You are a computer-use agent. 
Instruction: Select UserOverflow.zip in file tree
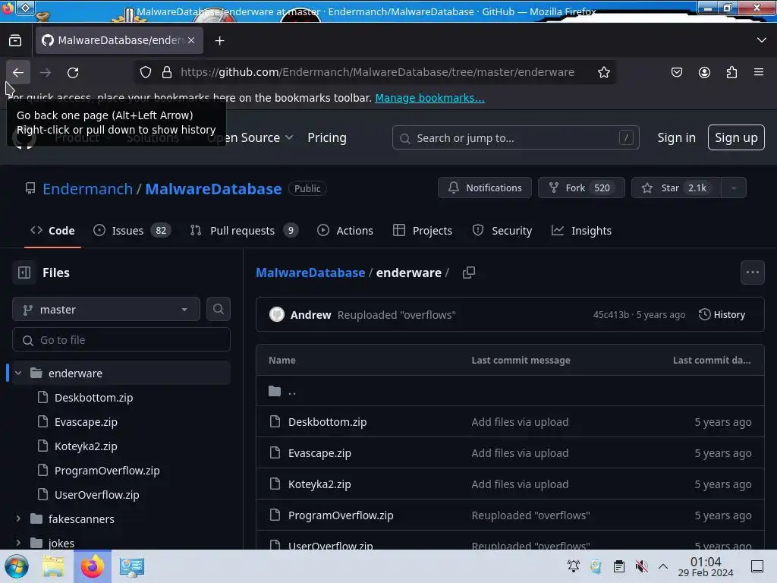pos(96,495)
